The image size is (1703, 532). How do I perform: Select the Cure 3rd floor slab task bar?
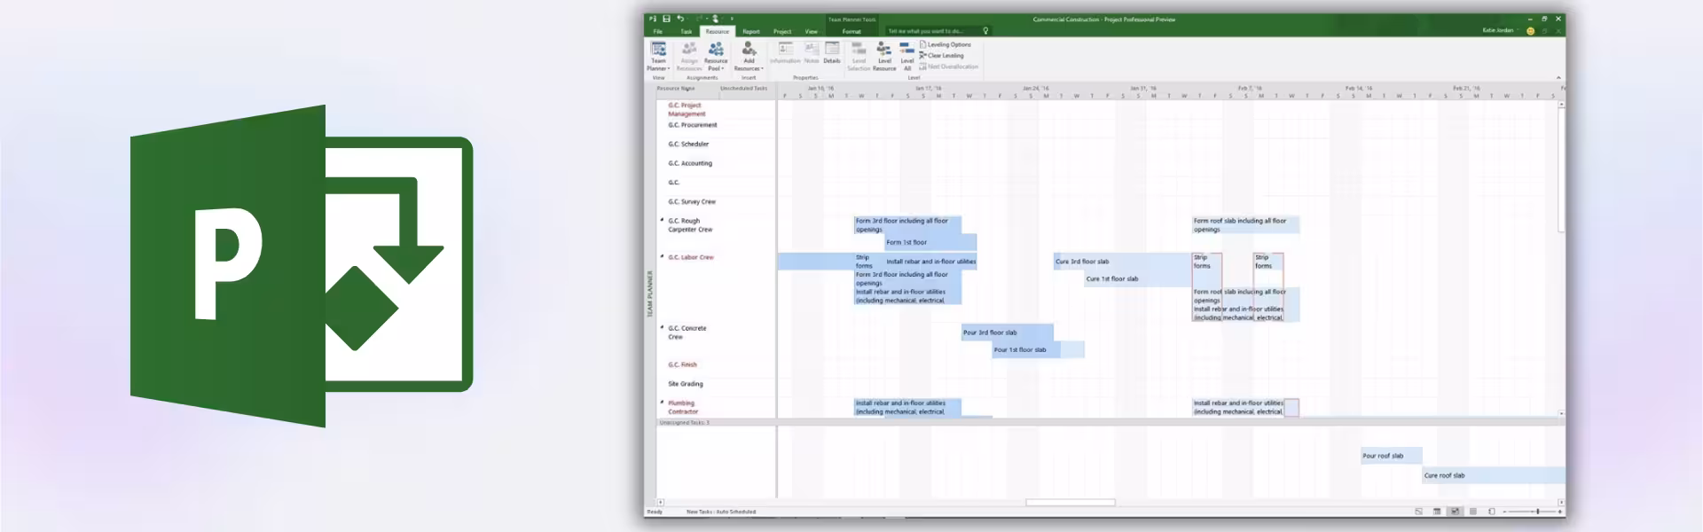[x=1122, y=262]
